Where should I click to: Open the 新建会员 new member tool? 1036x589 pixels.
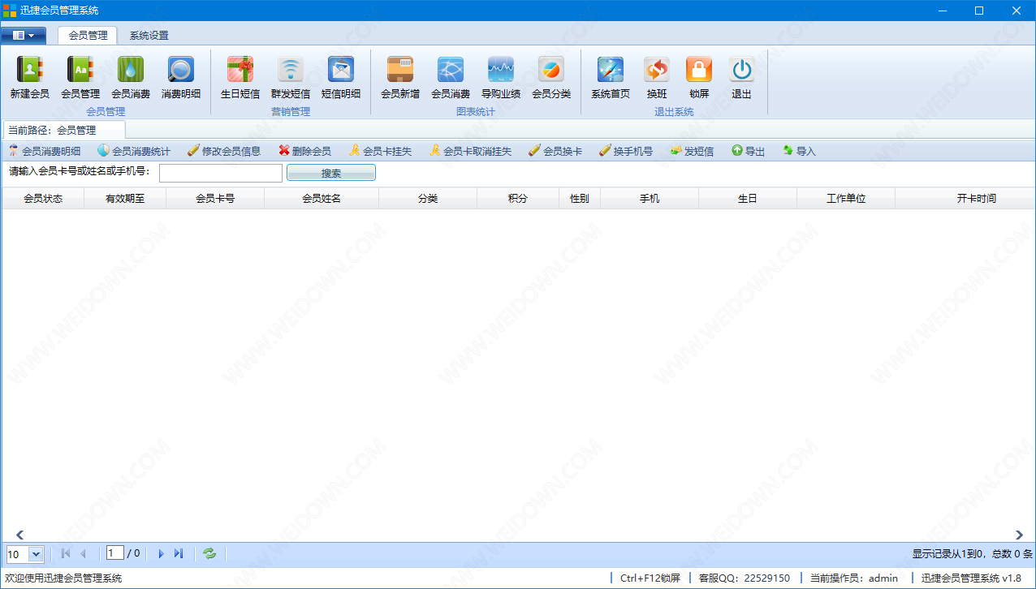30,78
